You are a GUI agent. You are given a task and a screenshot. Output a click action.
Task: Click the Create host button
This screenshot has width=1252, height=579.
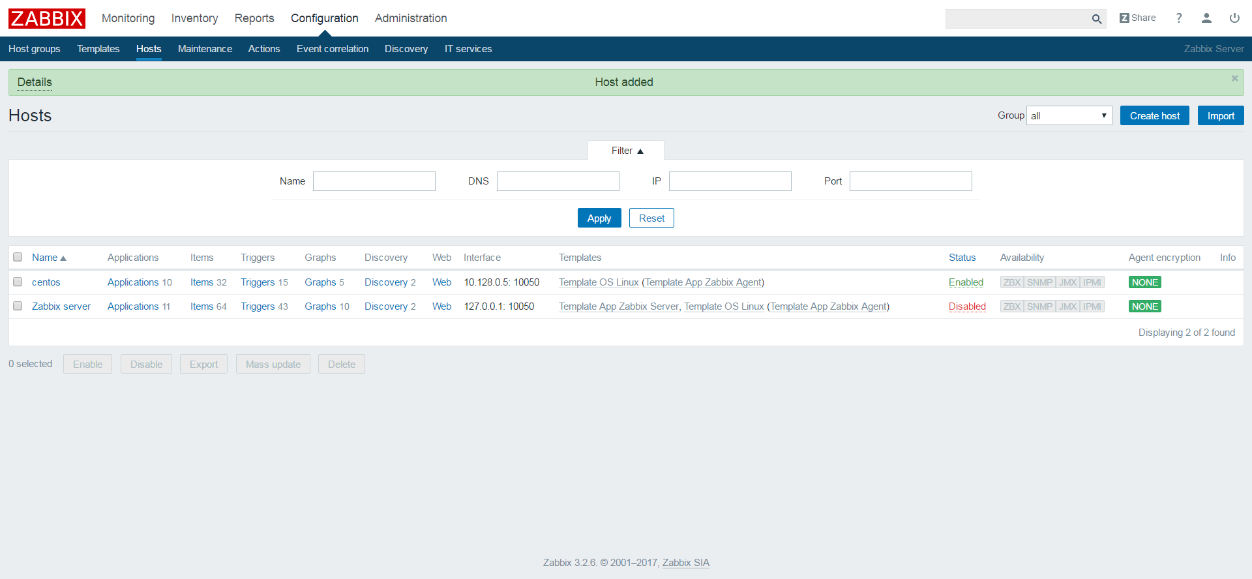(1154, 115)
